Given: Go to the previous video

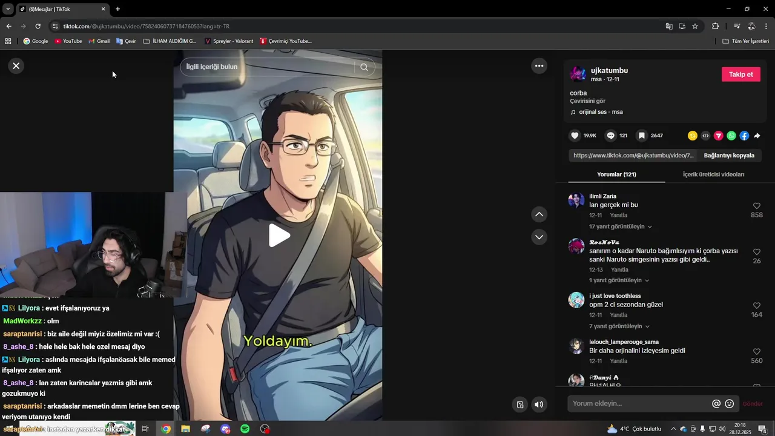Looking at the screenshot, I should point(539,214).
